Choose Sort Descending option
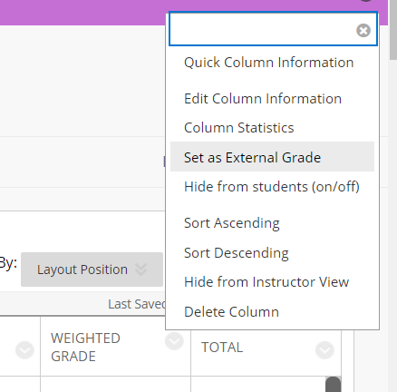 click(237, 253)
